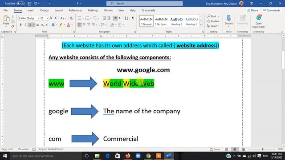Click the shading paint bucket icon
The image size is (285, 160).
point(112,25)
